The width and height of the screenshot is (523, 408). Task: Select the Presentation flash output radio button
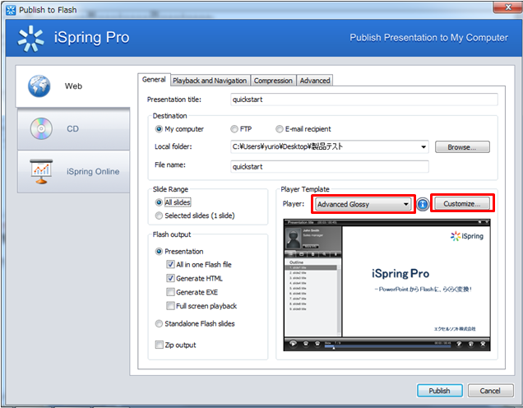(159, 252)
